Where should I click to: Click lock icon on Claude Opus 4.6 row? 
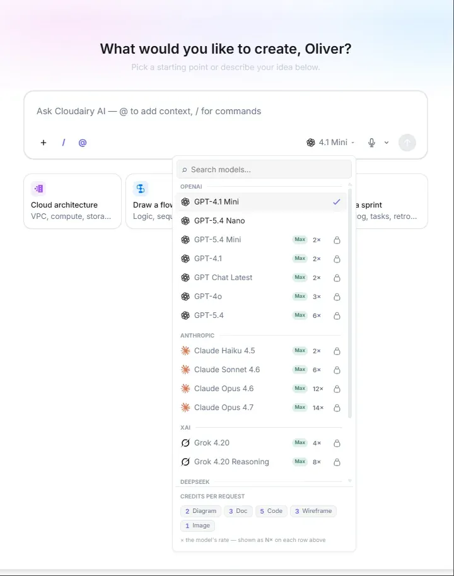point(337,389)
